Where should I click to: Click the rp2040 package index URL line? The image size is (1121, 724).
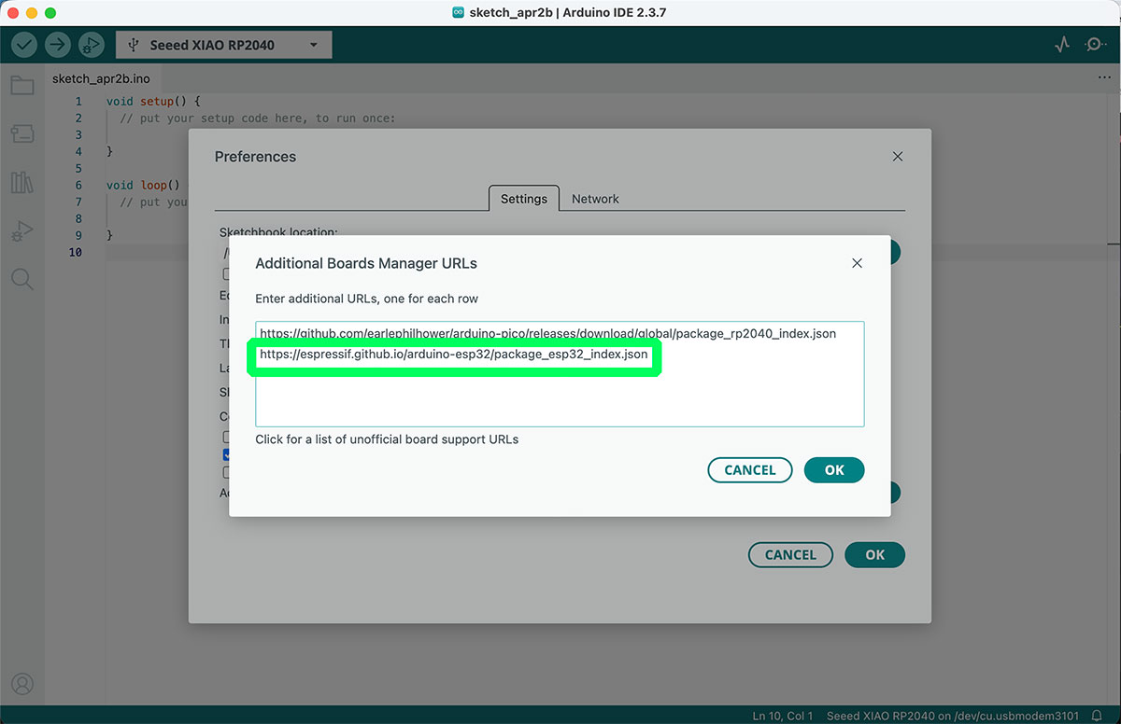(547, 333)
